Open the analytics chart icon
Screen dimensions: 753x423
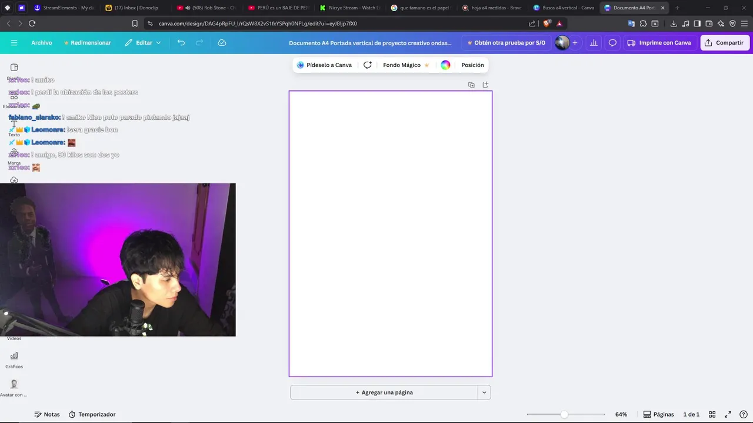tap(594, 43)
